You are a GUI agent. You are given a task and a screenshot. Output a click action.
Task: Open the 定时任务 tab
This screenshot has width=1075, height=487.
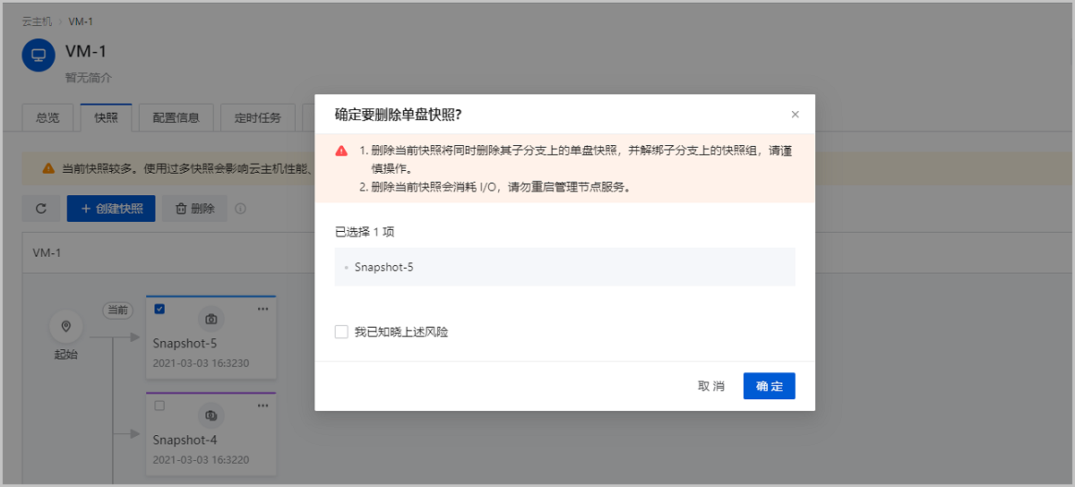pos(257,117)
